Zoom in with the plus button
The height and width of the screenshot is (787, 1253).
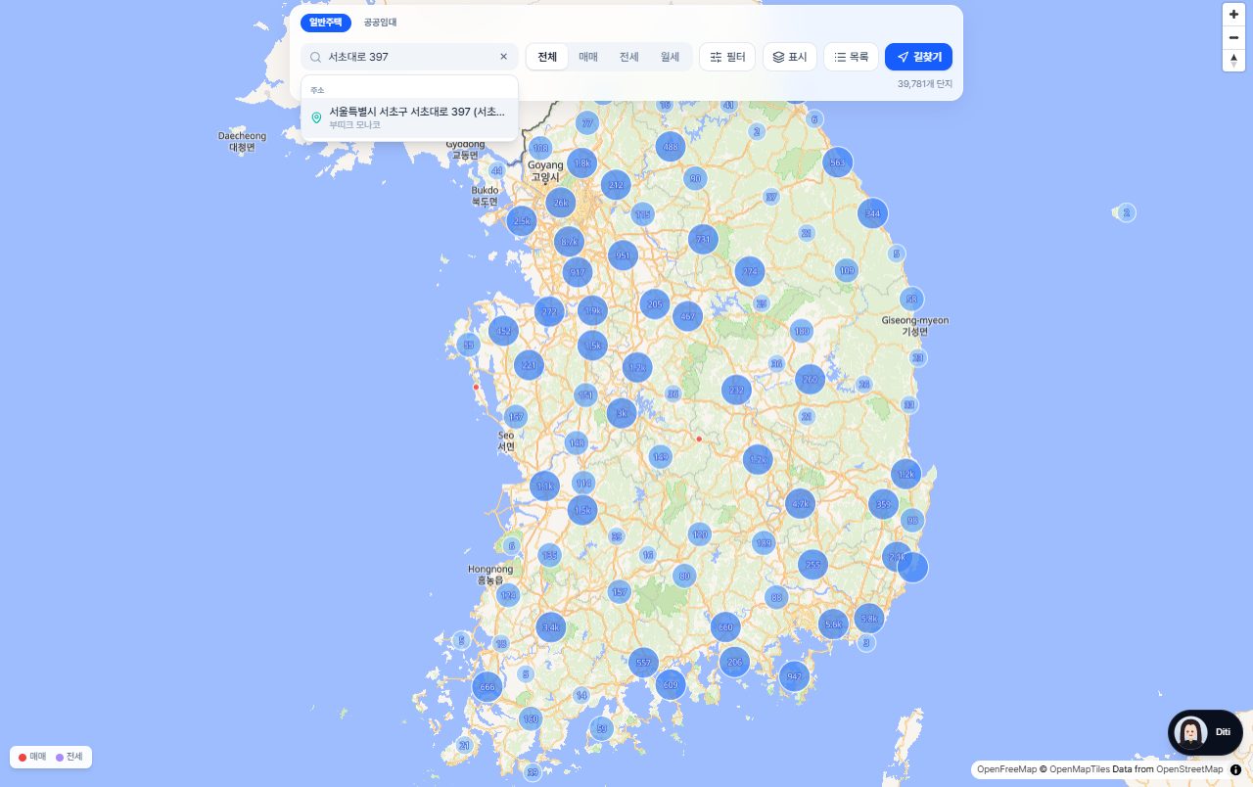point(1233,15)
